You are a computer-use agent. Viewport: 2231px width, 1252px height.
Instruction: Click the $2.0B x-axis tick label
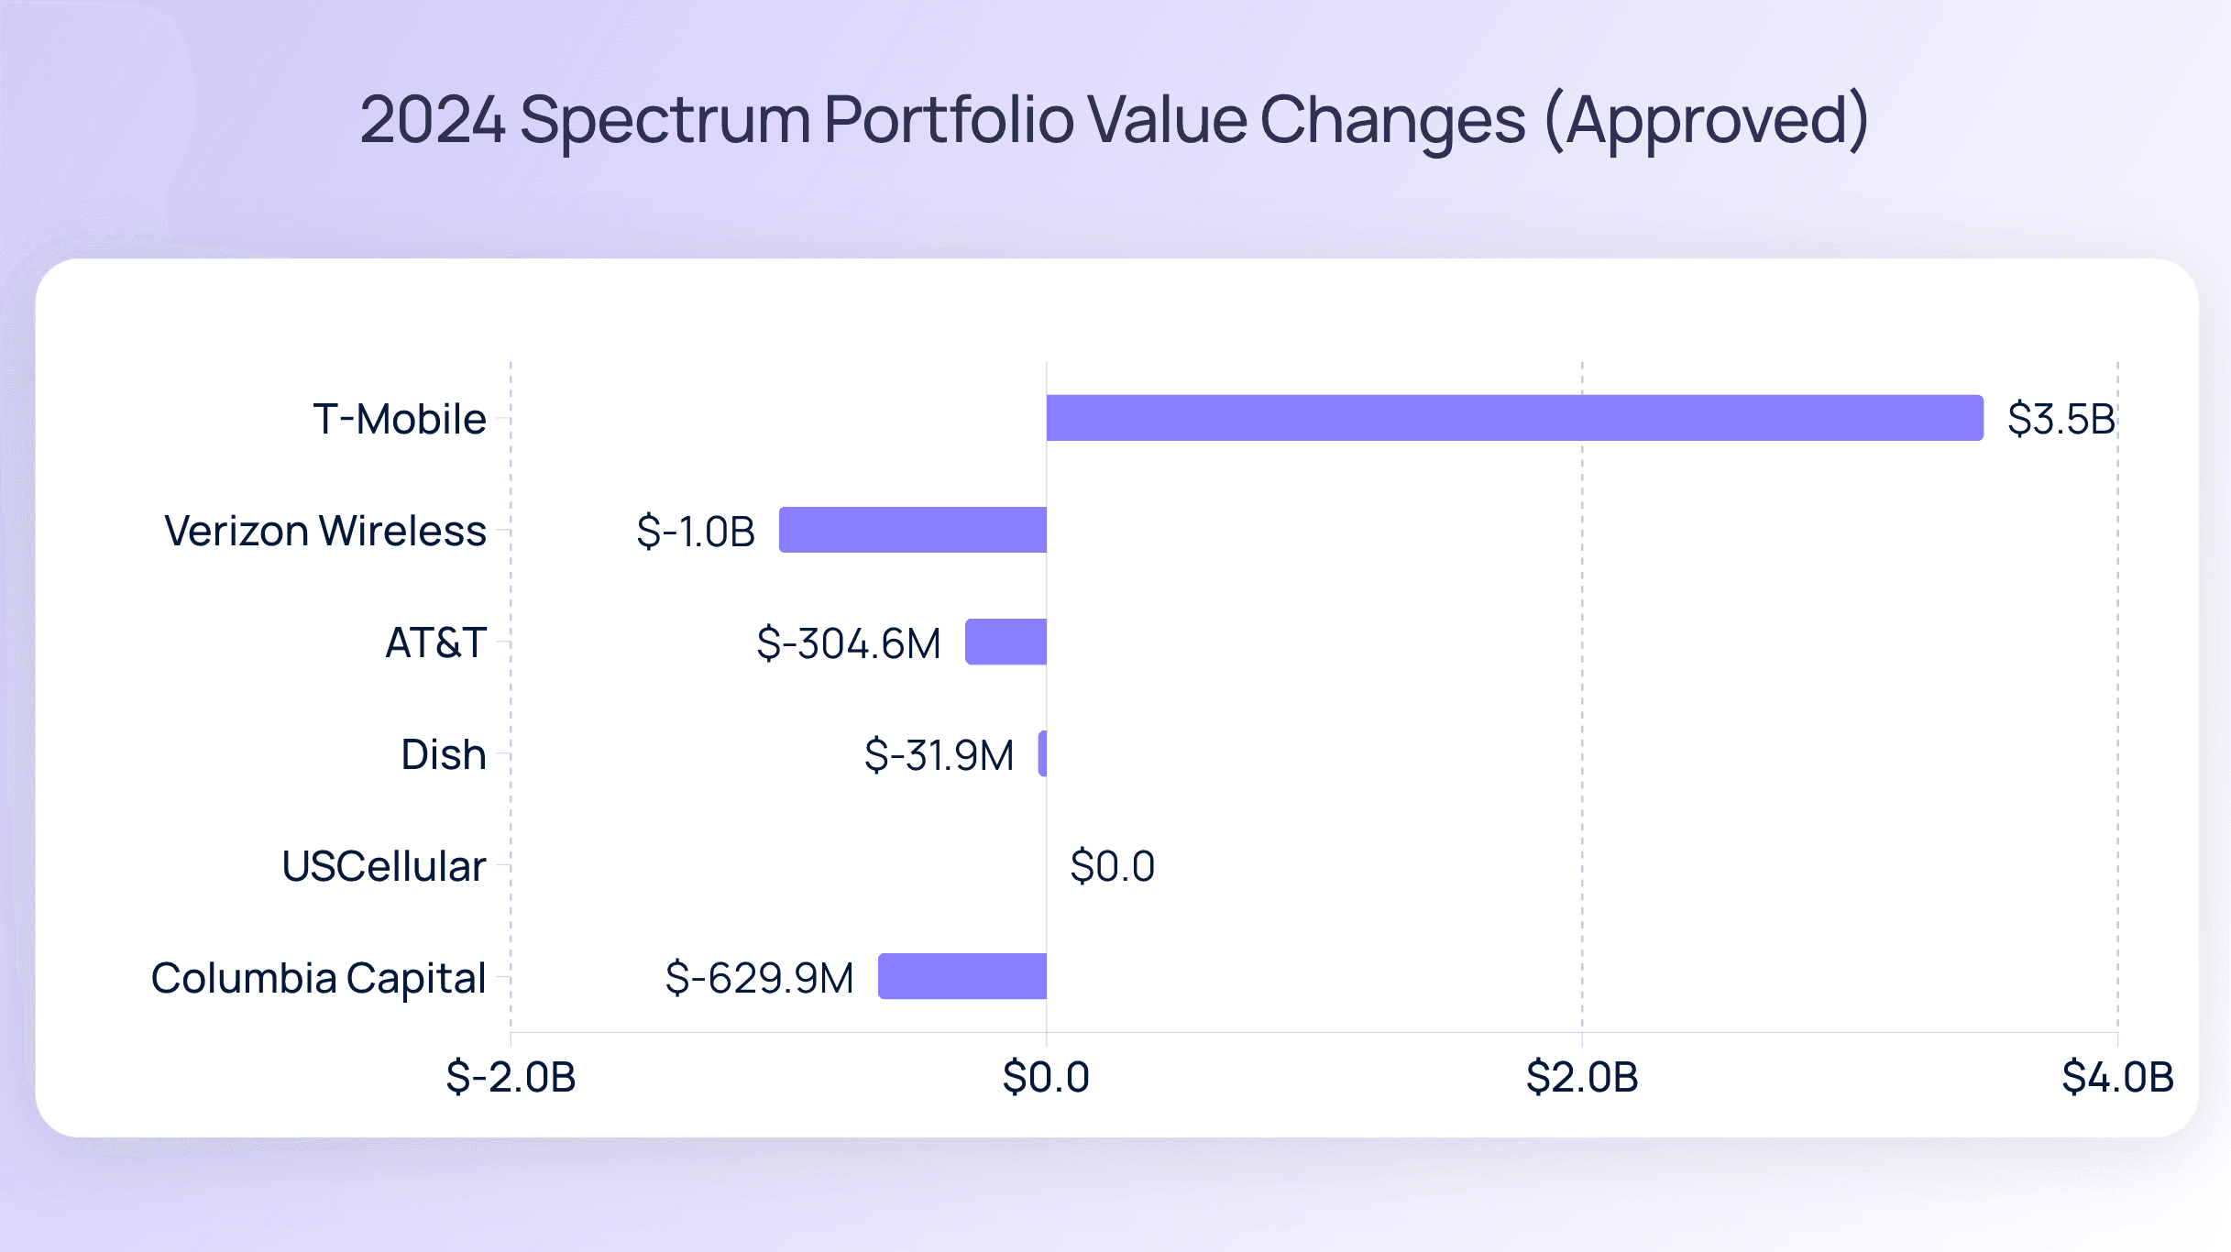(1581, 1077)
